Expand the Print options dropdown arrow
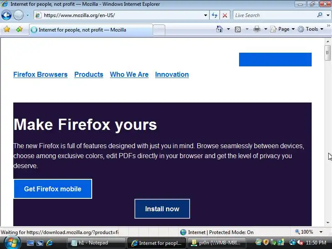The image size is (332, 249). click(266, 29)
